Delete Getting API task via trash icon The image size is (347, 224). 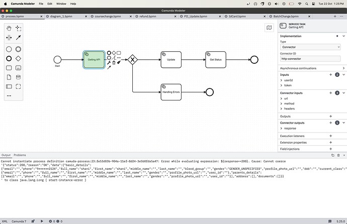coord(114,62)
